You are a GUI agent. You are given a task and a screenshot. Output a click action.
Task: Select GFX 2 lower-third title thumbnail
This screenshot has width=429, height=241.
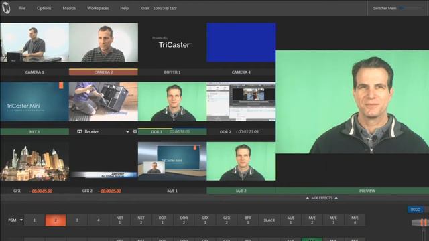[103, 161]
